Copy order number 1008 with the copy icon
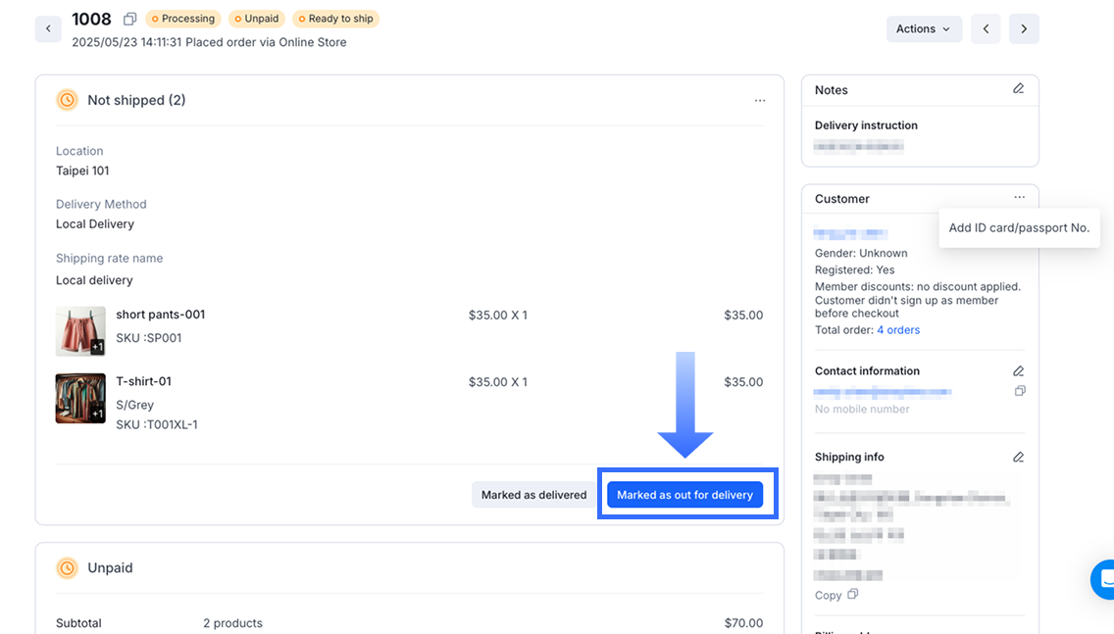Screen dimensions: 1114x634 click(130, 19)
